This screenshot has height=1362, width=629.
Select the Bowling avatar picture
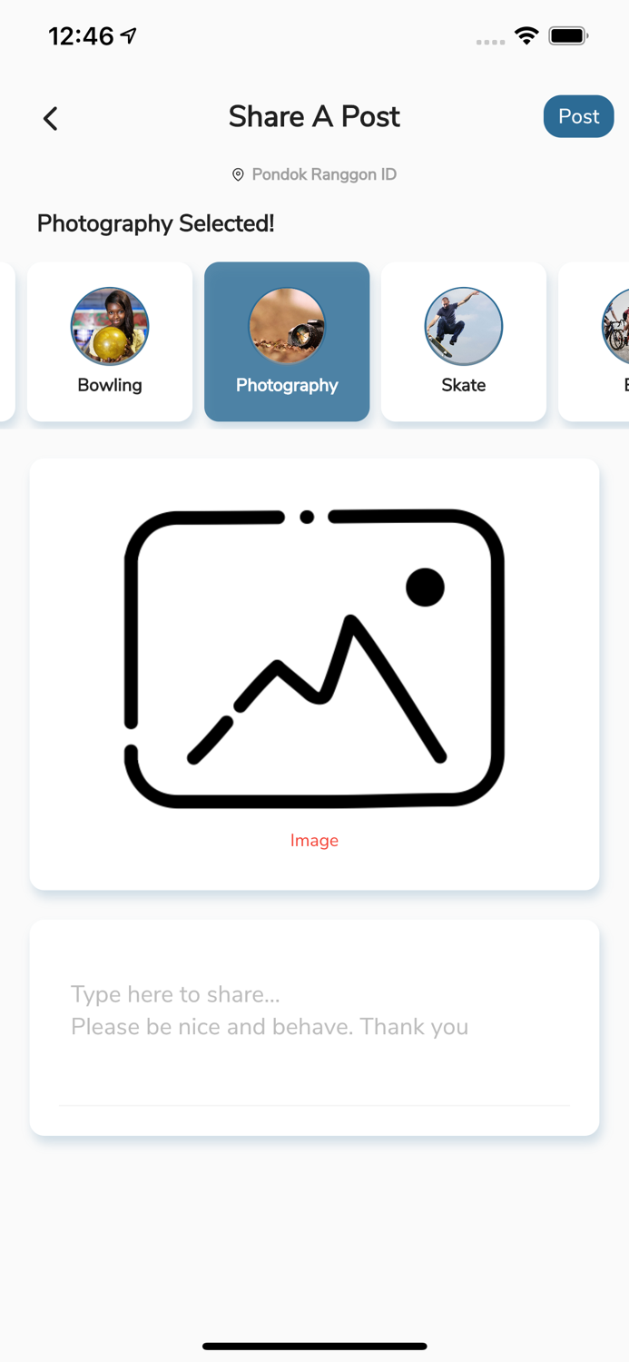click(x=110, y=326)
